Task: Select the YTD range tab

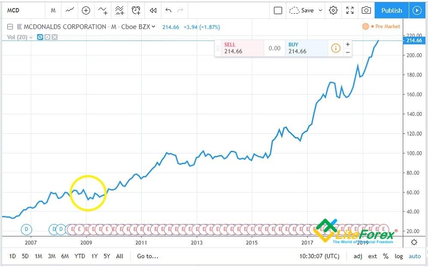Action: coord(80,256)
